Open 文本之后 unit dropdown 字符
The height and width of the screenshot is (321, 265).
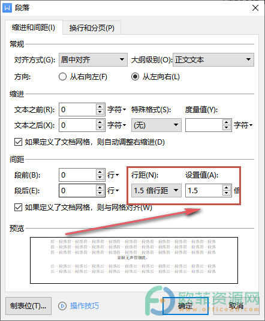pyautogui.click(x=117, y=125)
